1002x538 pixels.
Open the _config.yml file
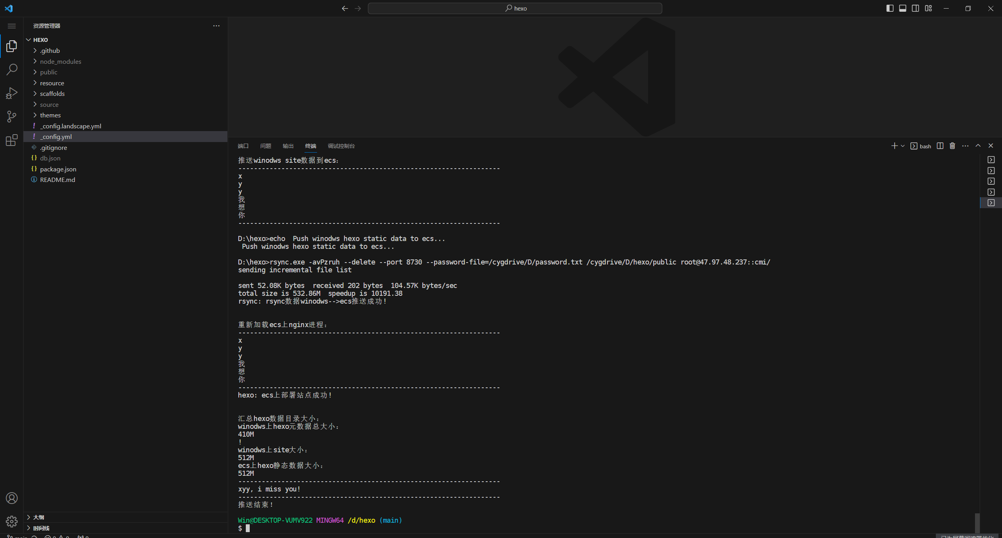tap(125, 137)
